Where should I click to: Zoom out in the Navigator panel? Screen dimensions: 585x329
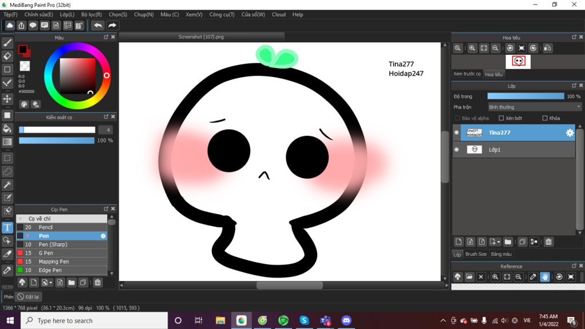click(495, 48)
